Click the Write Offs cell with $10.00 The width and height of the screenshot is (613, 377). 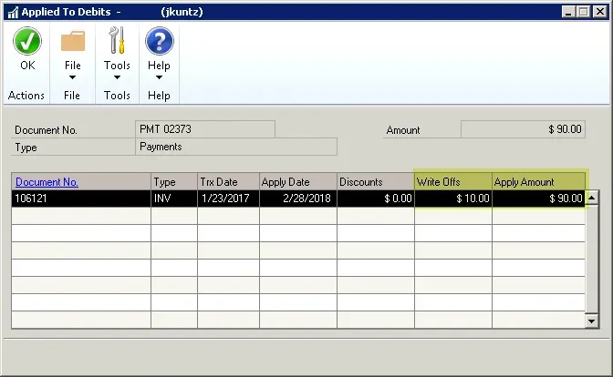coord(452,199)
